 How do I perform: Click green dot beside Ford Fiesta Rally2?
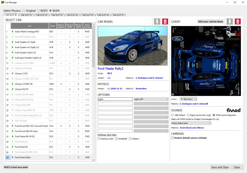pos(12,157)
